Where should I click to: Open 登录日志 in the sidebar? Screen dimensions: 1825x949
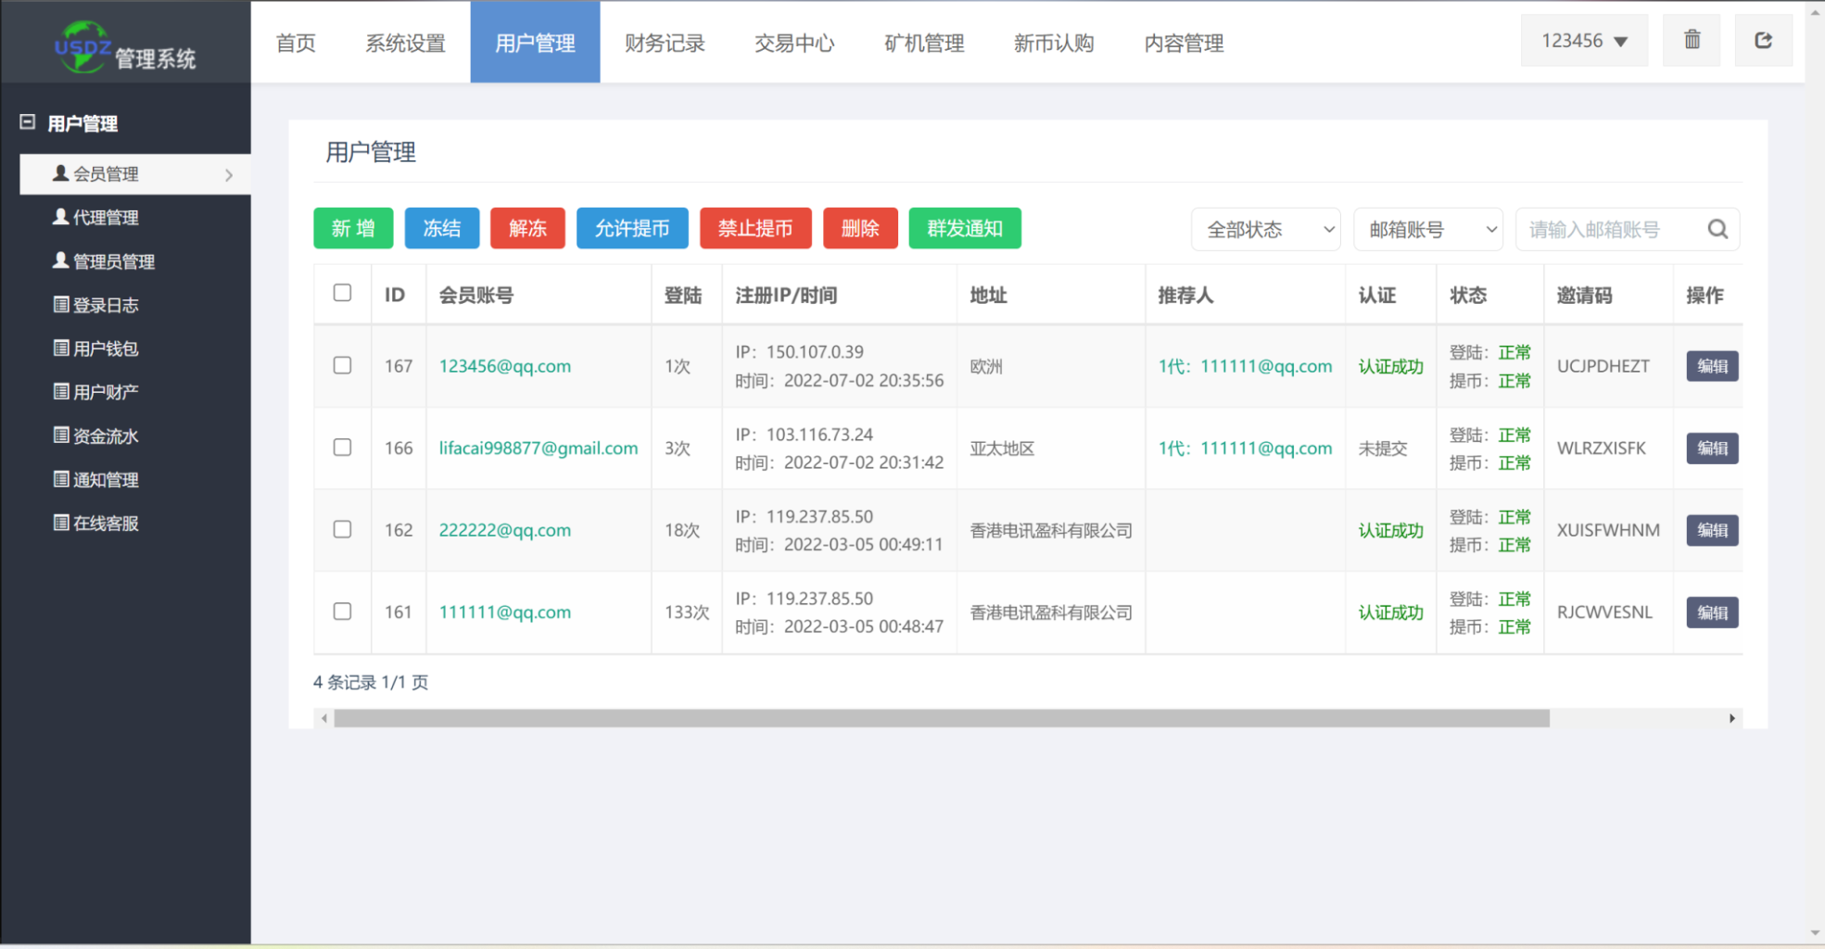click(x=104, y=305)
